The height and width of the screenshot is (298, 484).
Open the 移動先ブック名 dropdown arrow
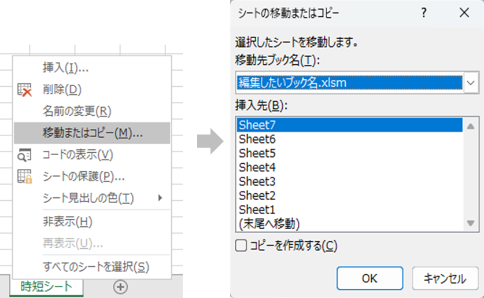pyautogui.click(x=471, y=83)
